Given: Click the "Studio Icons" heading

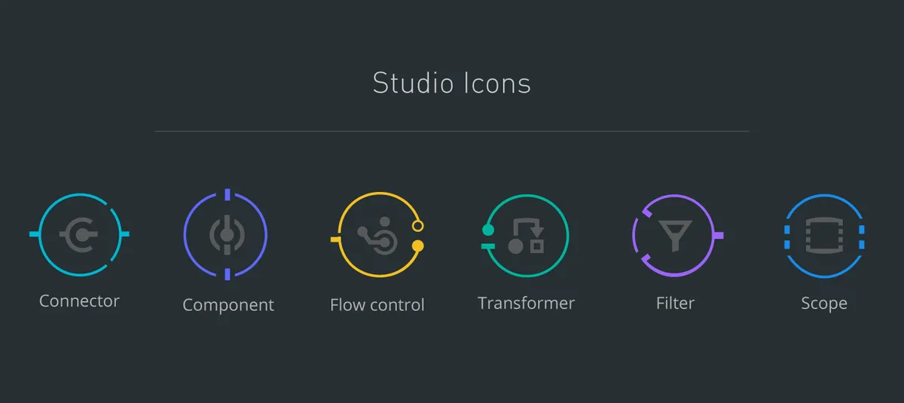Looking at the screenshot, I should [452, 83].
